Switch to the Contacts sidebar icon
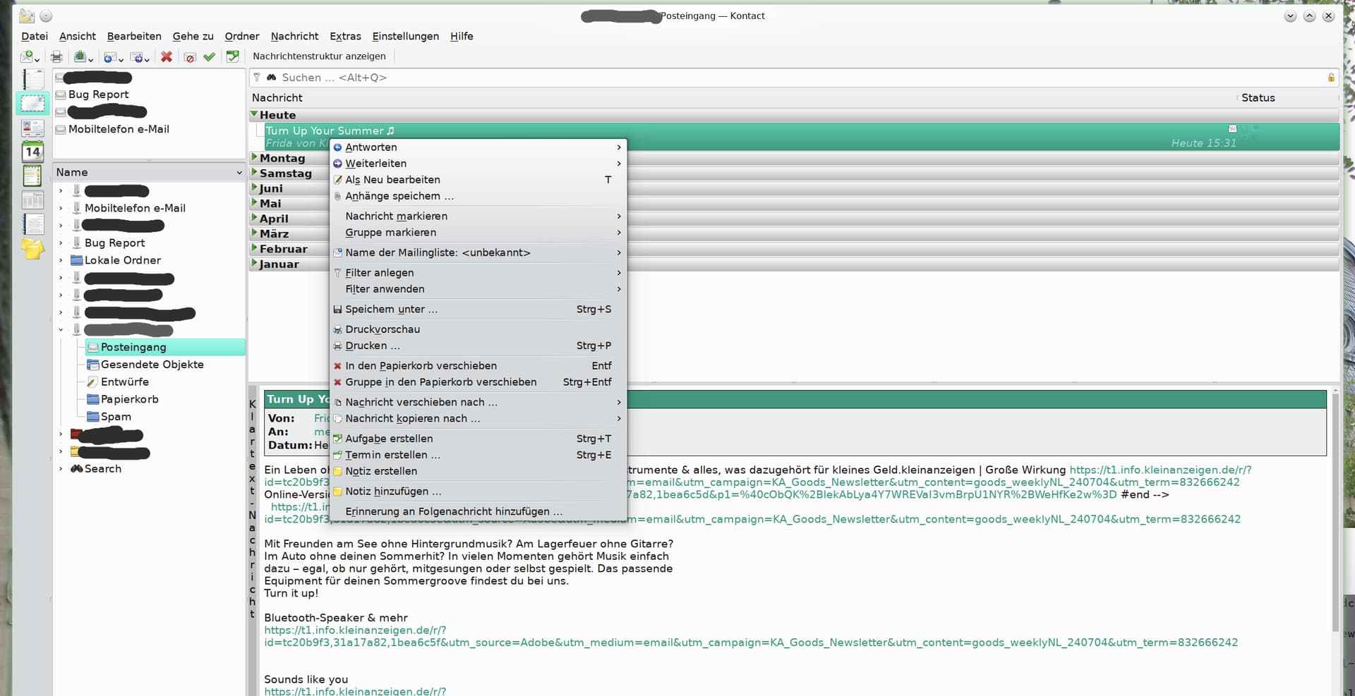Image resolution: width=1355 pixels, height=696 pixels. coord(32,128)
